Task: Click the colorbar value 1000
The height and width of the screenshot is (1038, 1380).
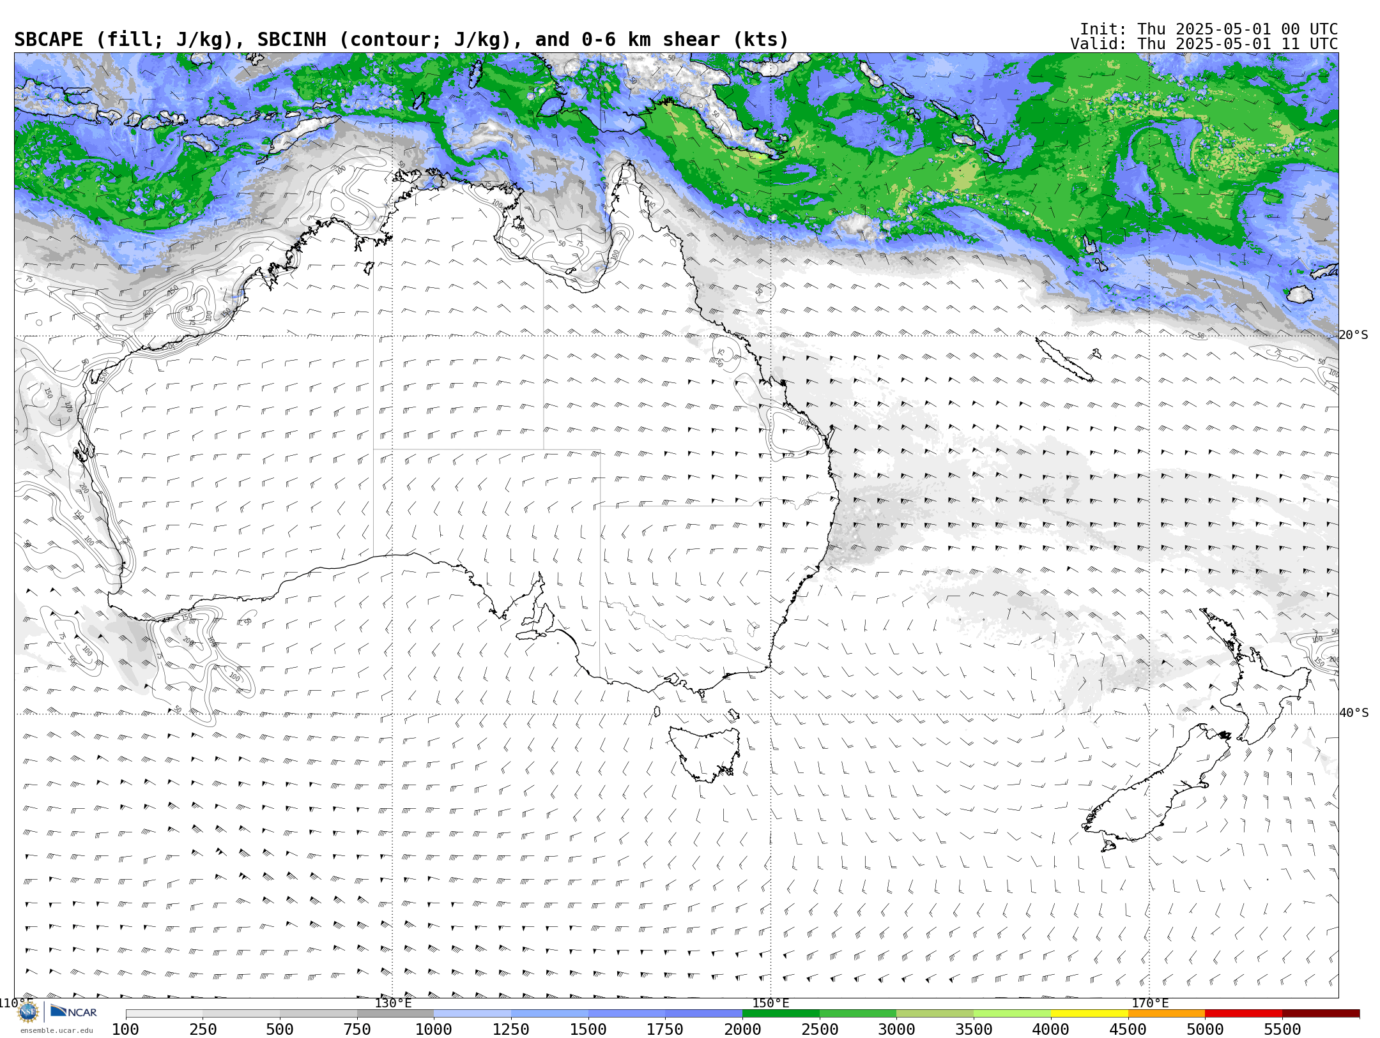Action: (434, 1029)
